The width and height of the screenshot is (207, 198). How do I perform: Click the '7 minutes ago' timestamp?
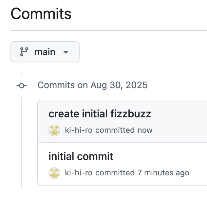click(163, 173)
